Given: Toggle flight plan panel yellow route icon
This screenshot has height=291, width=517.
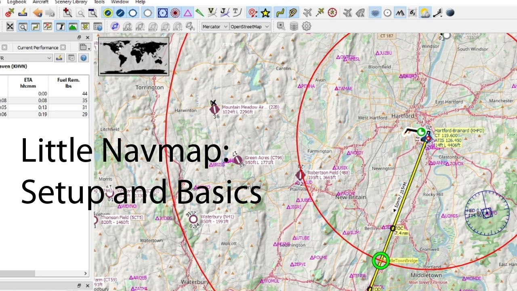Looking at the screenshot, I should (x=35, y=27).
